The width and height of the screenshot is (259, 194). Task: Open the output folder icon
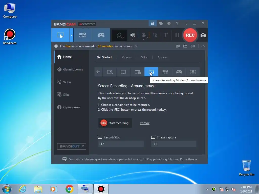(161, 23)
